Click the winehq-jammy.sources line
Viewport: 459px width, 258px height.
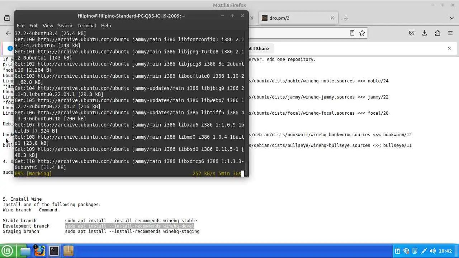[318, 97]
